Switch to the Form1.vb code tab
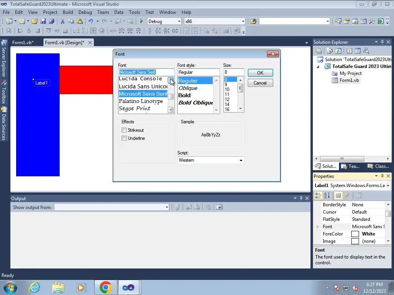This screenshot has width=394, height=295. [x=23, y=42]
